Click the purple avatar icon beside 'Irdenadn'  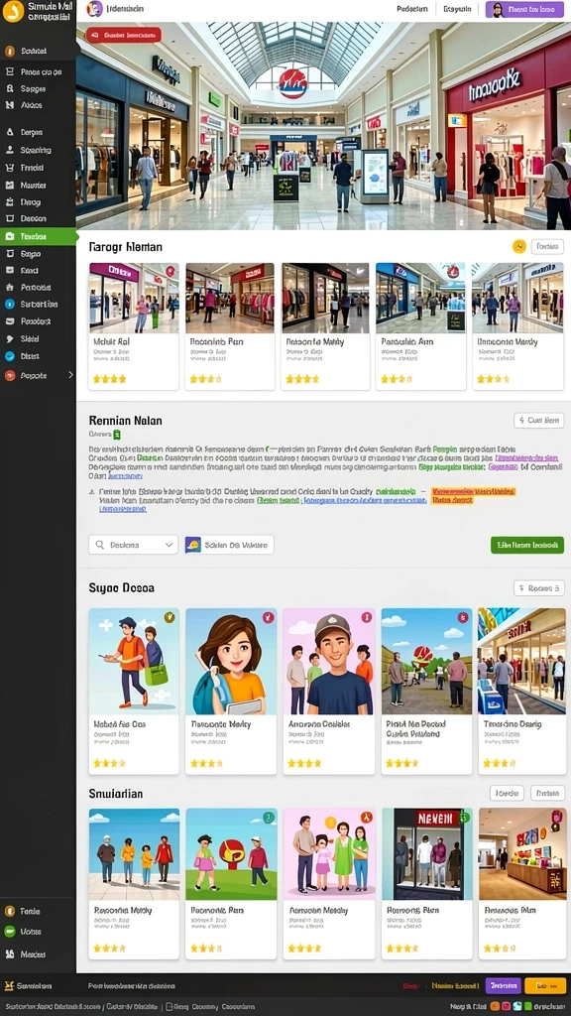tap(94, 9)
